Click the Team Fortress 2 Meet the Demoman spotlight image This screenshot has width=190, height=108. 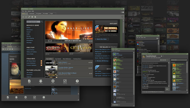[x=106, y=29]
